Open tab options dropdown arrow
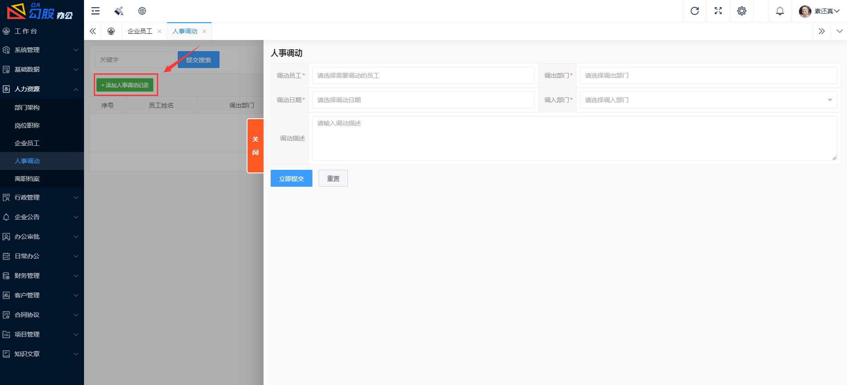This screenshot has width=847, height=385. point(839,31)
